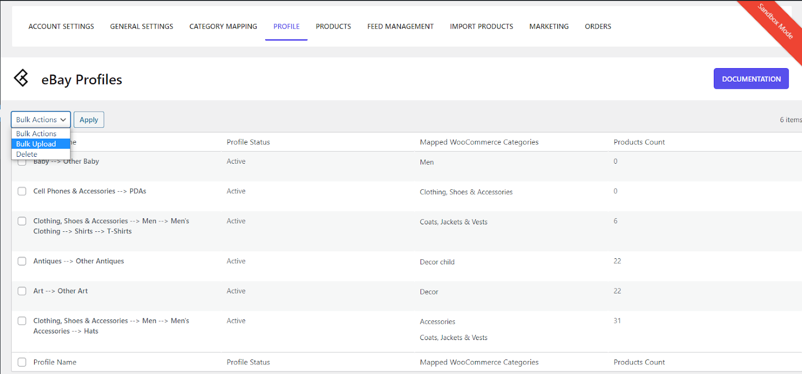Open the Men's Accessories --> Hats profile
This screenshot has width=802, height=374.
pos(111,326)
